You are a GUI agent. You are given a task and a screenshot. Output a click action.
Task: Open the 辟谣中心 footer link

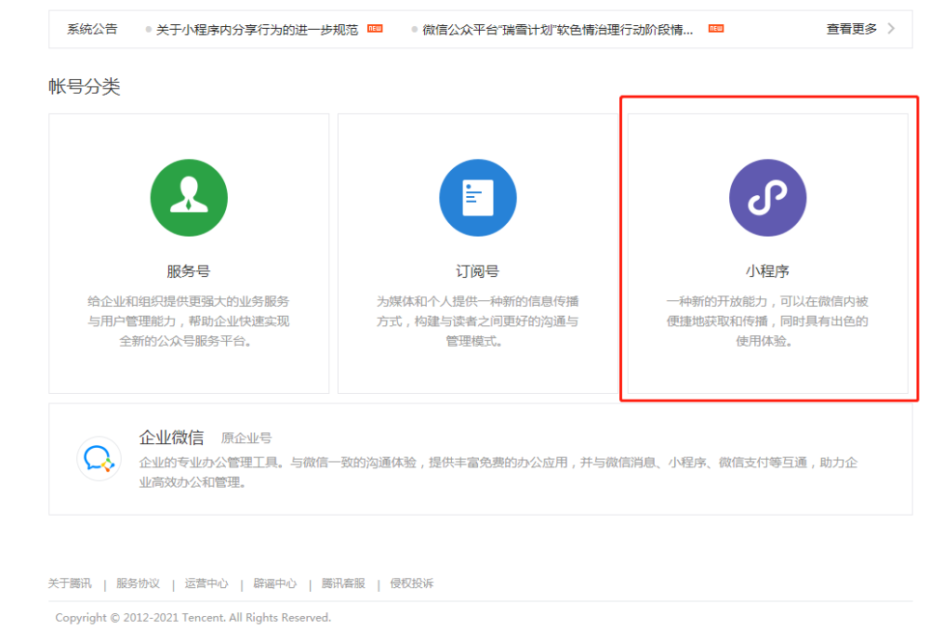coord(275,584)
